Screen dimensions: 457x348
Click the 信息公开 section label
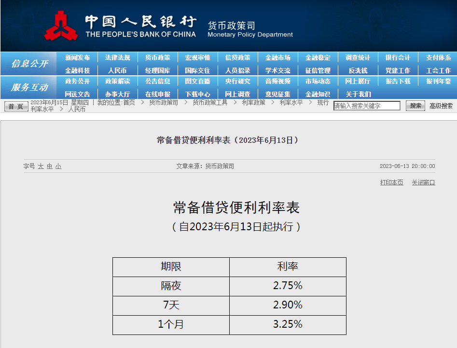point(29,64)
